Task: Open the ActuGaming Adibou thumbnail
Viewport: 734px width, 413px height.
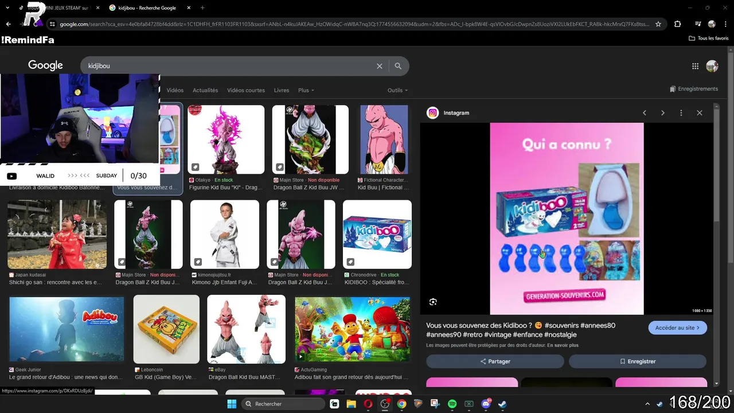Action: tap(353, 329)
